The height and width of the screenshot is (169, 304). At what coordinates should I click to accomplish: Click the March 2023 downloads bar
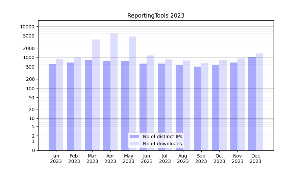(96, 95)
